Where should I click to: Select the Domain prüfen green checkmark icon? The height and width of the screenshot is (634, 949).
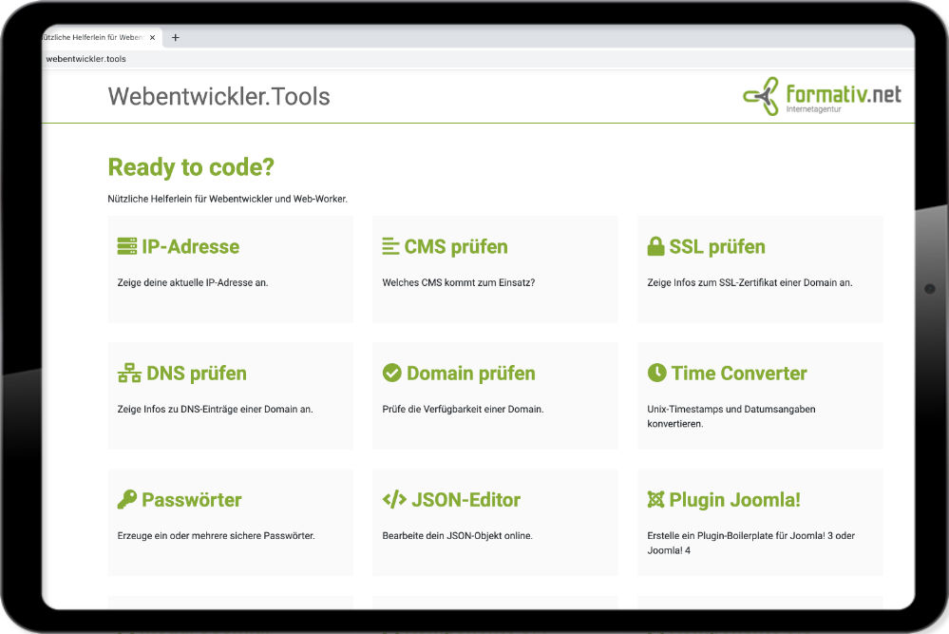coord(392,373)
